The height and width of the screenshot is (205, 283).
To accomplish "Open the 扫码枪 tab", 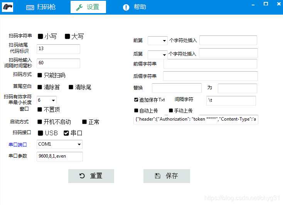I will click(41, 7).
